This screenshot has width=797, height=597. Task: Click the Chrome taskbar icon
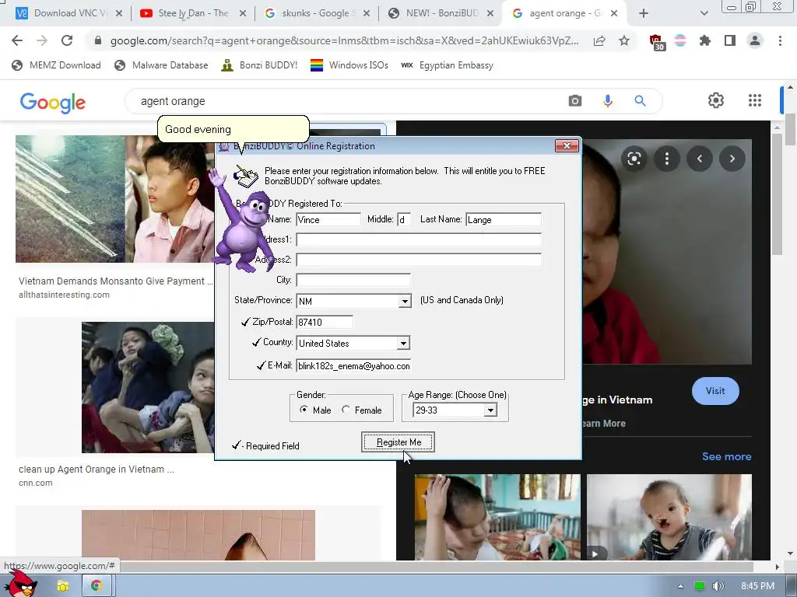(x=96, y=586)
